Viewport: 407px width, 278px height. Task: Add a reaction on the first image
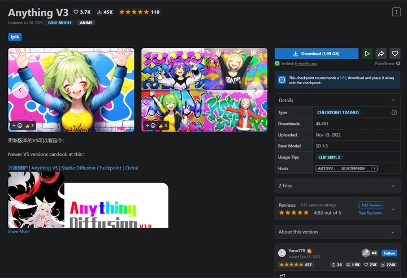17,125
